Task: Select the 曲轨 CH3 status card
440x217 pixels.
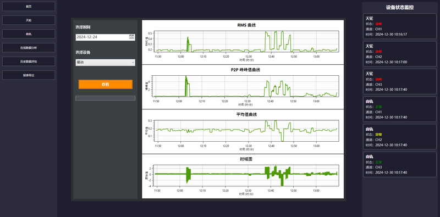Action: tap(400, 165)
